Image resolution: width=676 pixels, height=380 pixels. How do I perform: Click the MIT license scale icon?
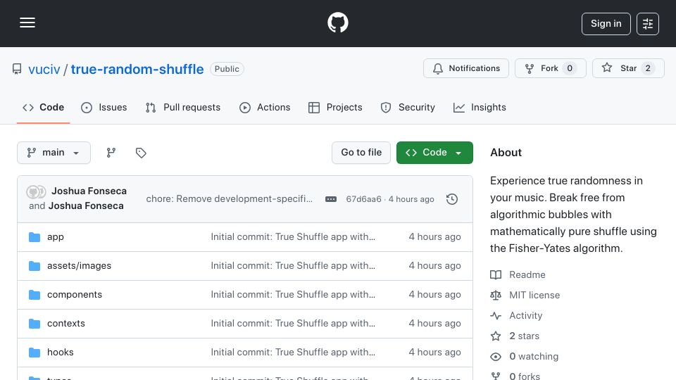pyautogui.click(x=496, y=295)
